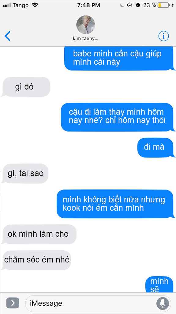Tap the battery indicator icon

tap(163, 5)
